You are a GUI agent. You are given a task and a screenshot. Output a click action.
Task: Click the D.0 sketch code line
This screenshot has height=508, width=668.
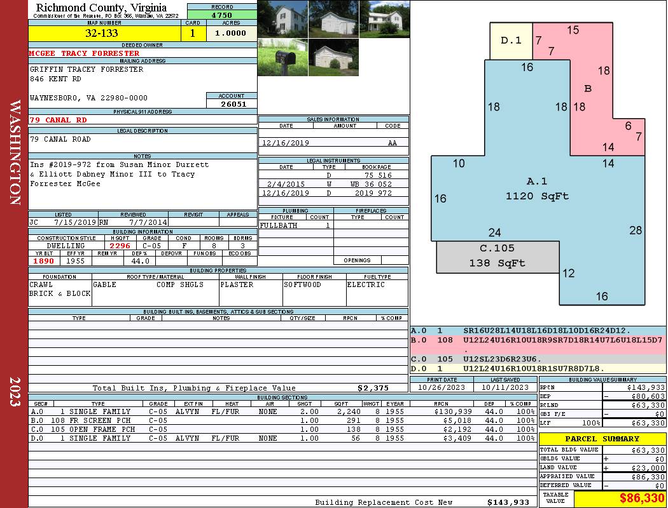tap(538, 368)
